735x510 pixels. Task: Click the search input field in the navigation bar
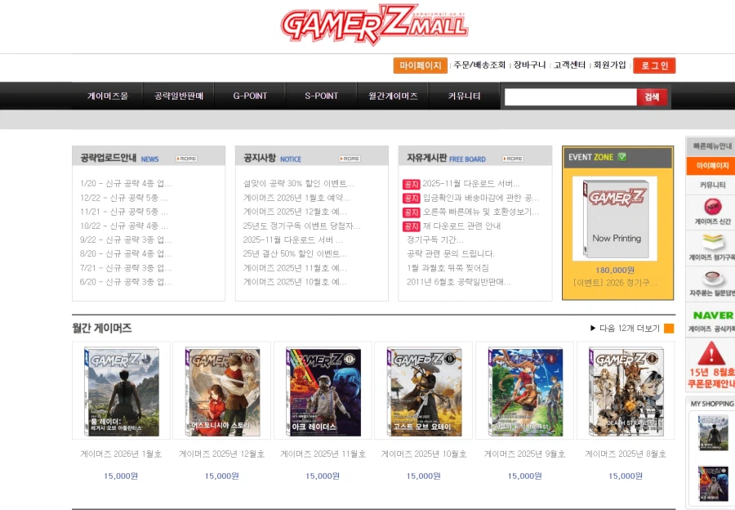click(x=572, y=96)
